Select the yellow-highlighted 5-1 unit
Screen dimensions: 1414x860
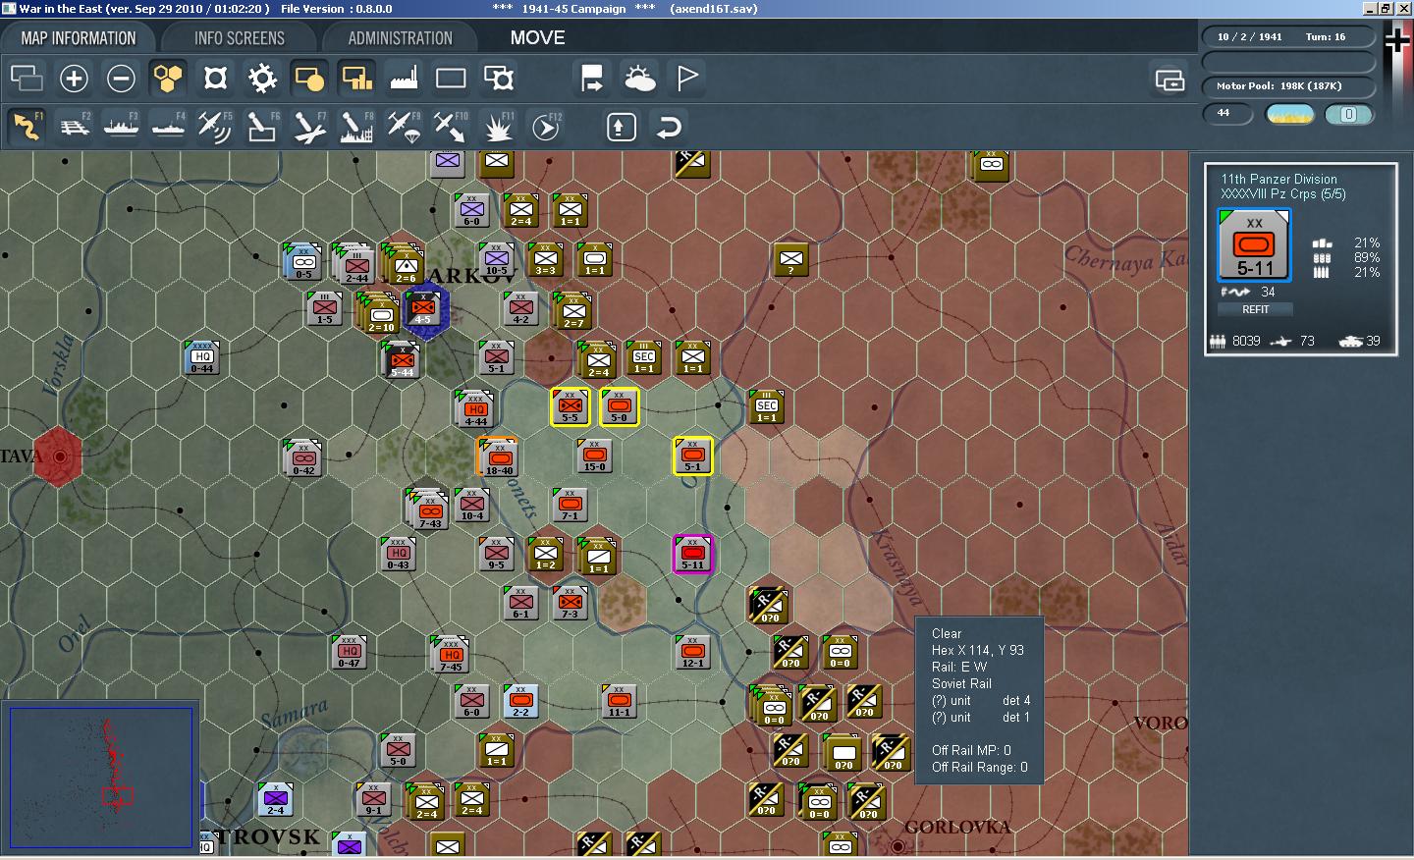tap(692, 456)
